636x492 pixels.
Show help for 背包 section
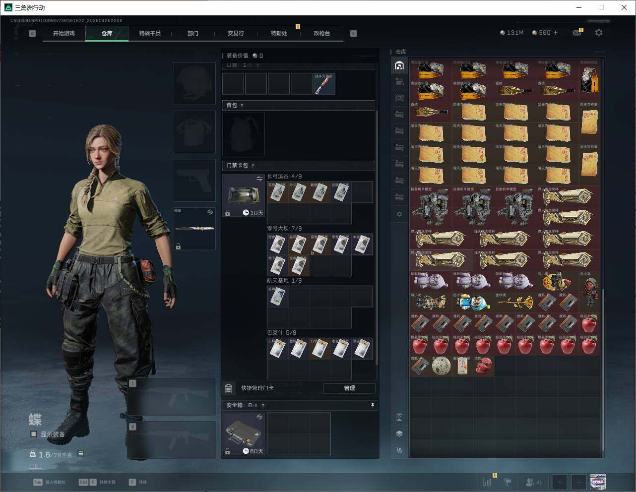(242, 105)
